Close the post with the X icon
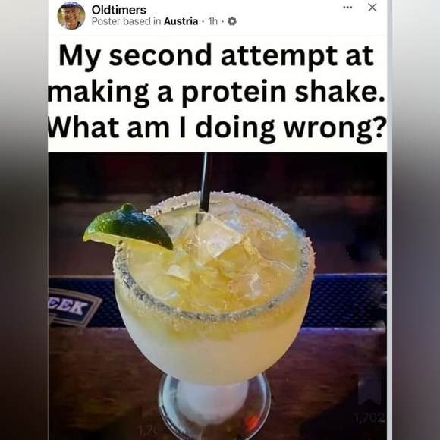Viewport: 440px width, 440px height. [372, 8]
